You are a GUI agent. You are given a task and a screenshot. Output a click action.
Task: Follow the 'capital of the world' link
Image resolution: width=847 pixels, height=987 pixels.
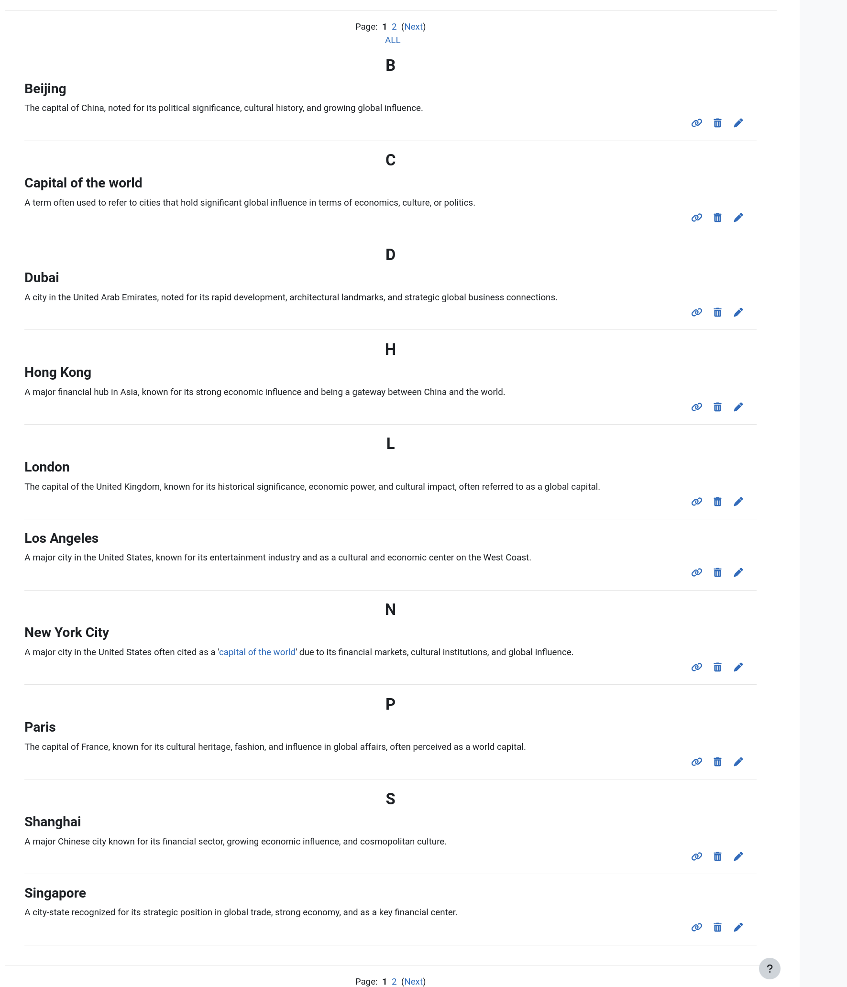pyautogui.click(x=257, y=652)
